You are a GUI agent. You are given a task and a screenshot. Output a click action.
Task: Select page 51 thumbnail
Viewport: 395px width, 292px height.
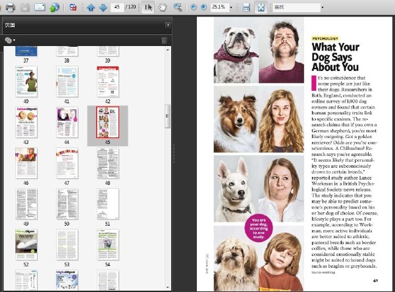tap(108, 204)
